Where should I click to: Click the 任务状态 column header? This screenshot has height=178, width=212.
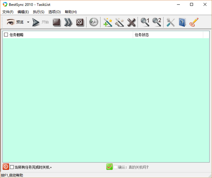pos(168,35)
